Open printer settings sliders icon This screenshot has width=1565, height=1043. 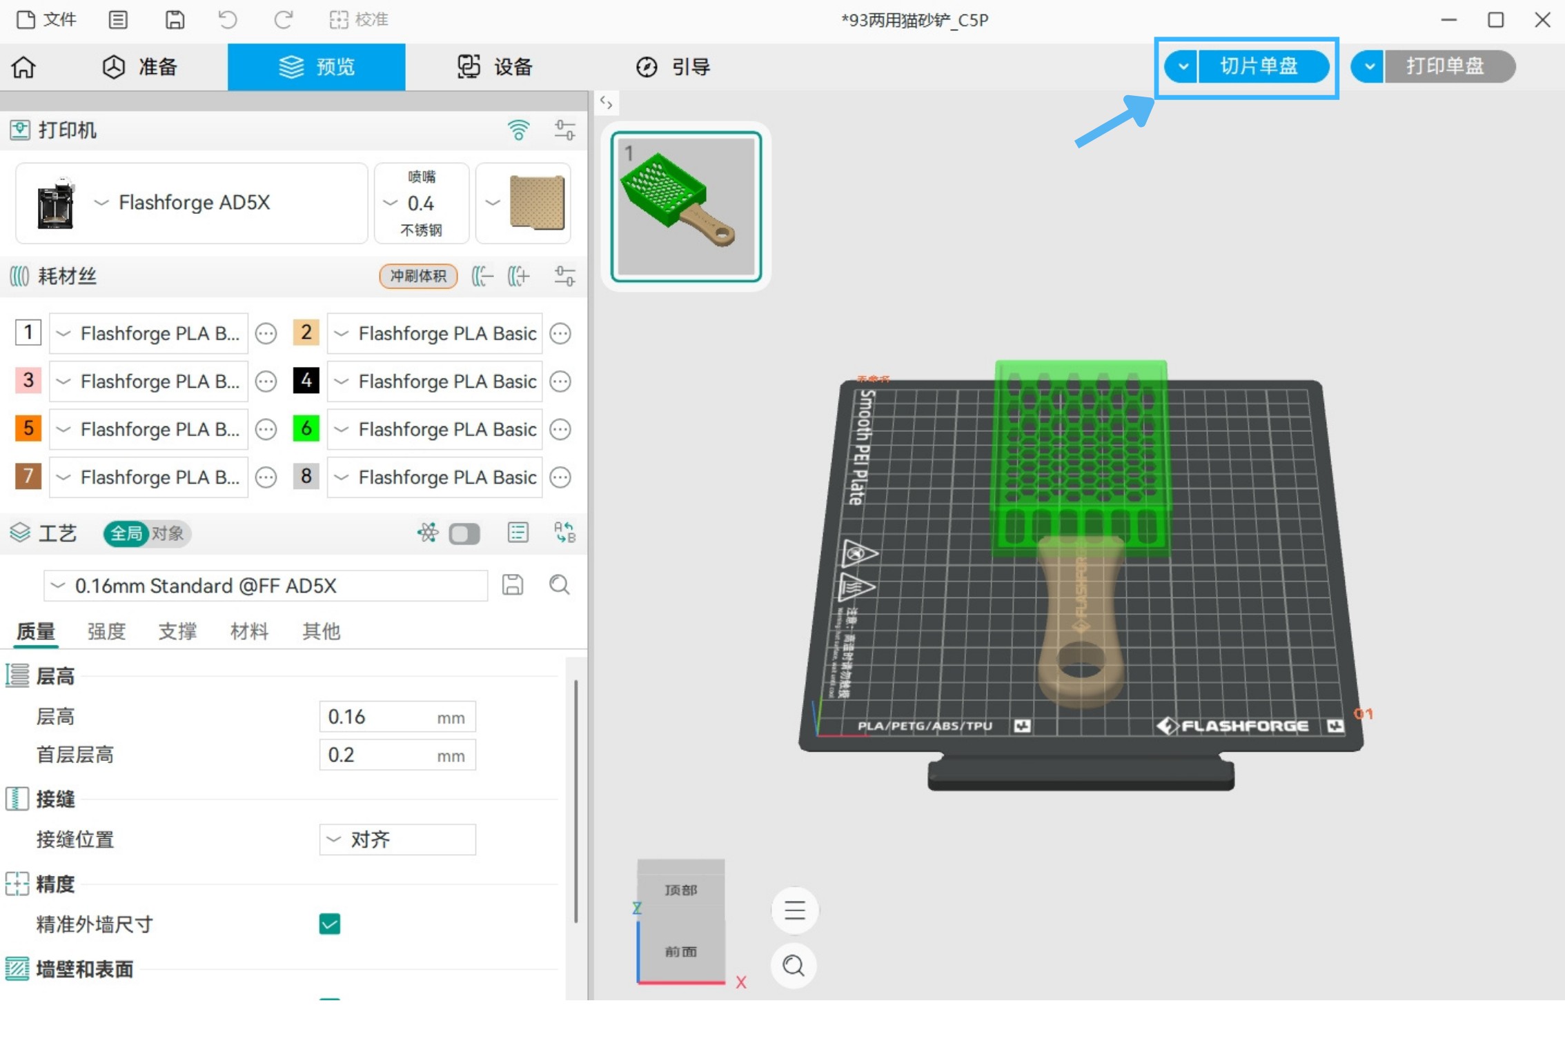(x=564, y=130)
